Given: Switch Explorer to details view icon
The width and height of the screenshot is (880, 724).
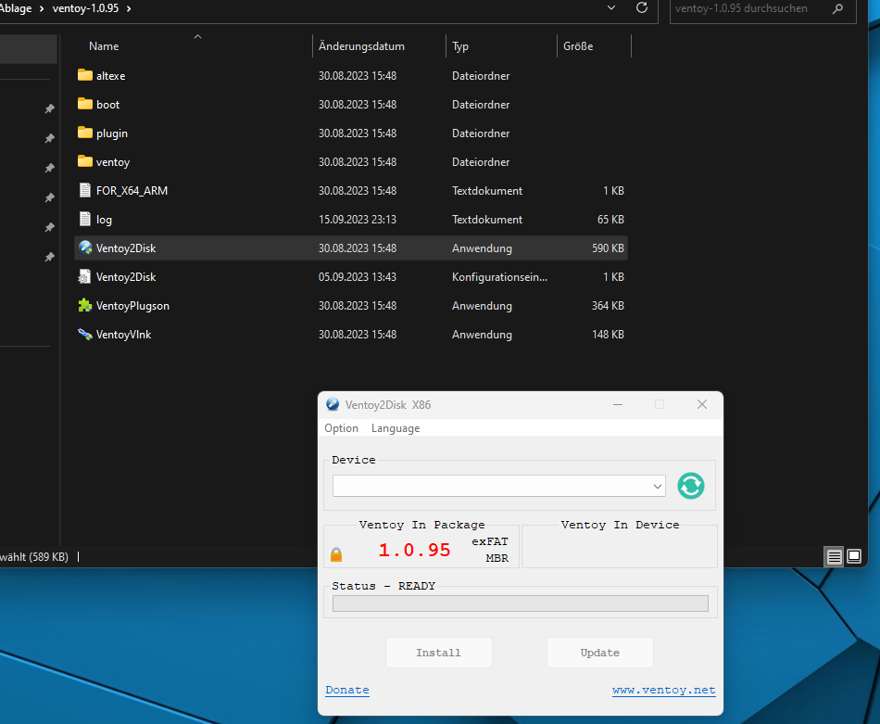Looking at the screenshot, I should pos(834,556).
